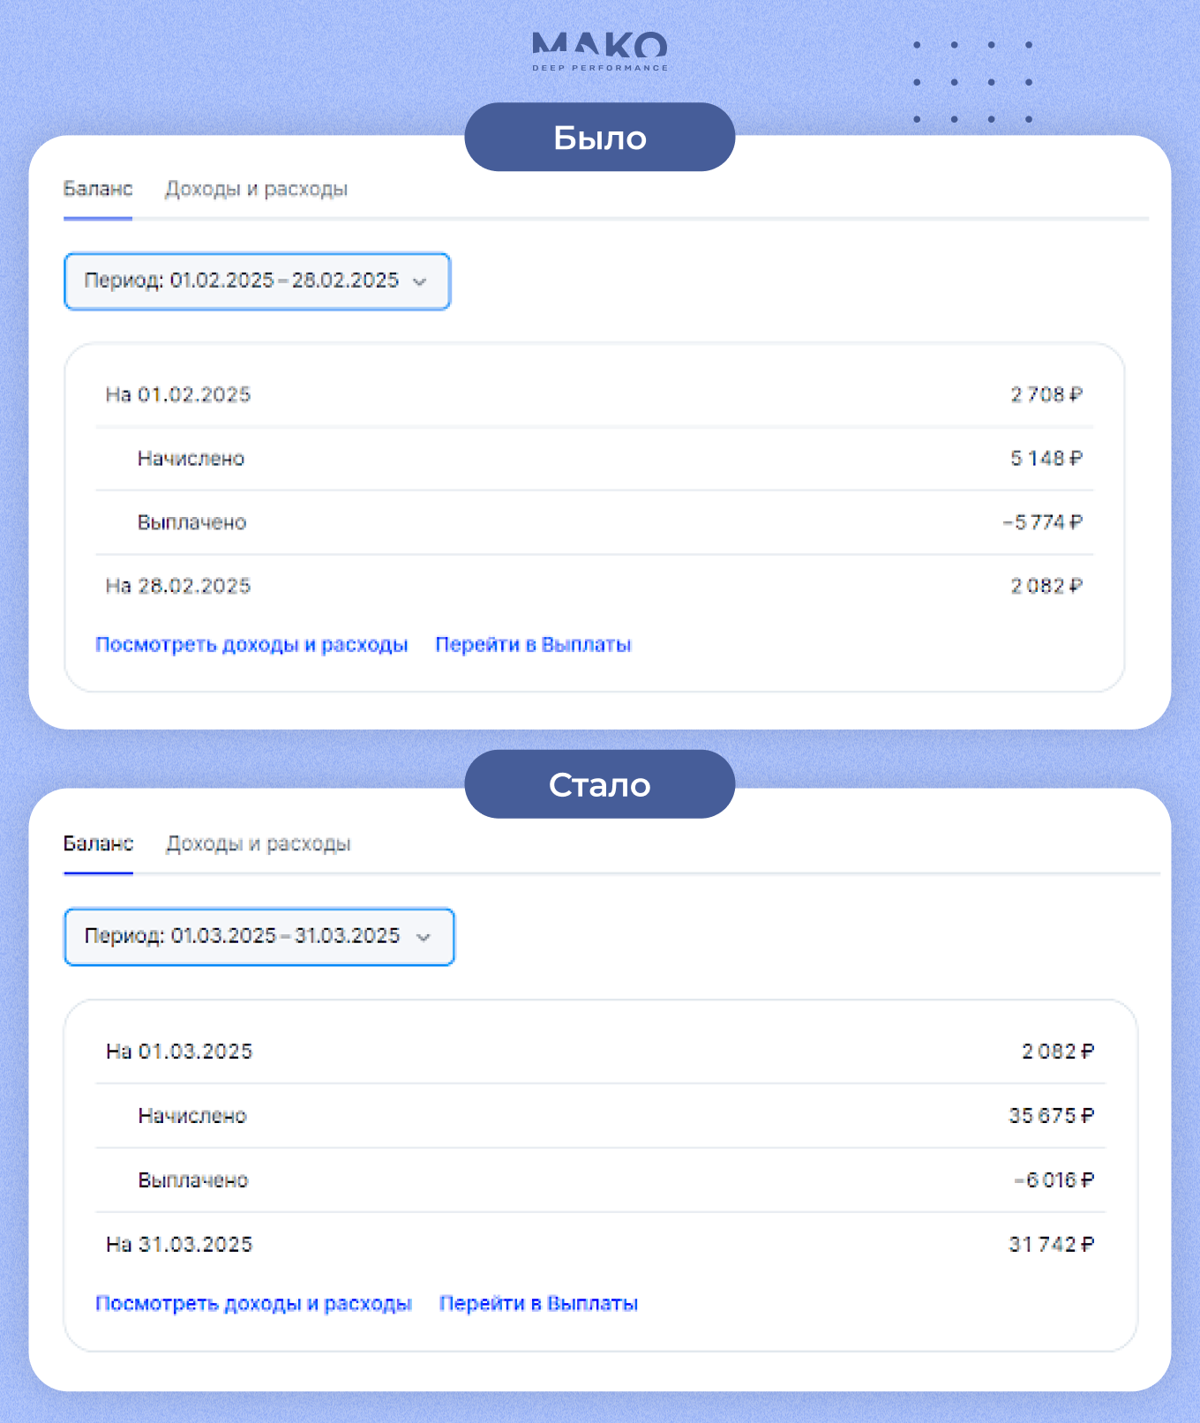This screenshot has height=1423, width=1200.
Task: Select the Выплачено −5 774 ₽ row
Action: [x=595, y=522]
